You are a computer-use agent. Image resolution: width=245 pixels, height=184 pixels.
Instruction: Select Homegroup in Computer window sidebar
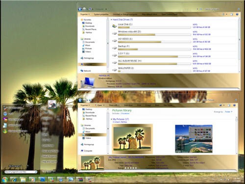(87, 58)
